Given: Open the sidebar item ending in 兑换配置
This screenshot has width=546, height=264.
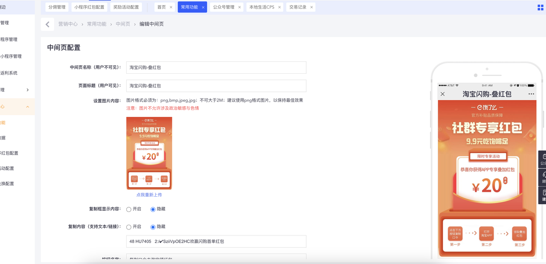Looking at the screenshot, I should [x=7, y=184].
